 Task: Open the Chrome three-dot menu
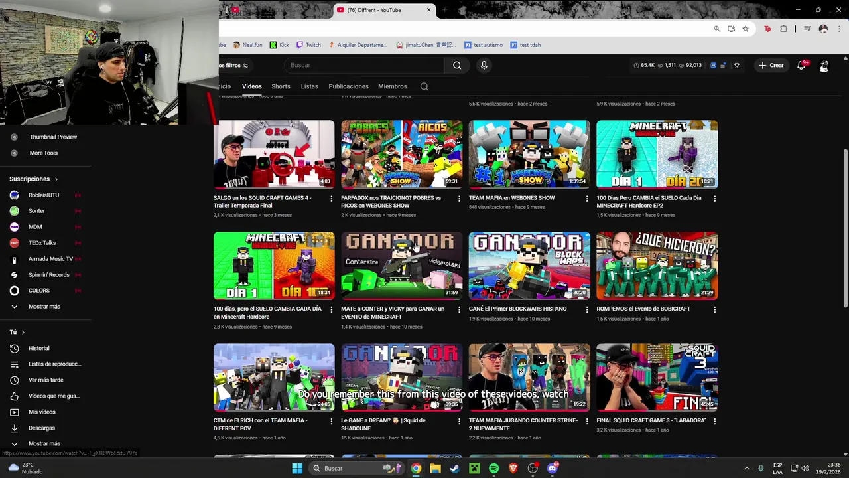(839, 29)
